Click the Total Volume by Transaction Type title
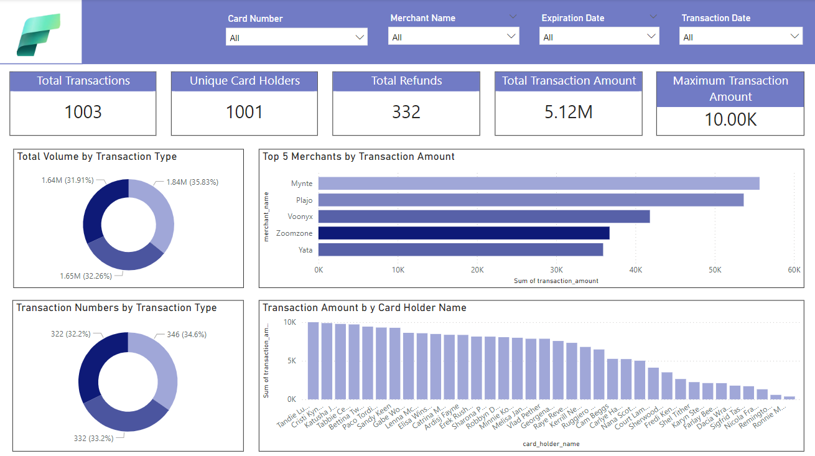The height and width of the screenshot is (456, 815). point(97,157)
